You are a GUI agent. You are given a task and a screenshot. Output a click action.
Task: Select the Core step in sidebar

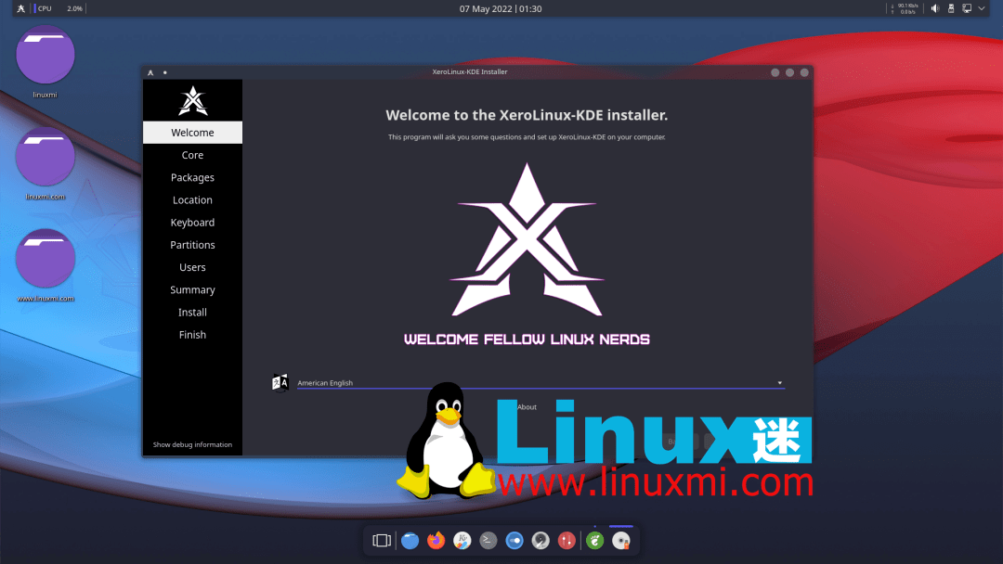192,155
